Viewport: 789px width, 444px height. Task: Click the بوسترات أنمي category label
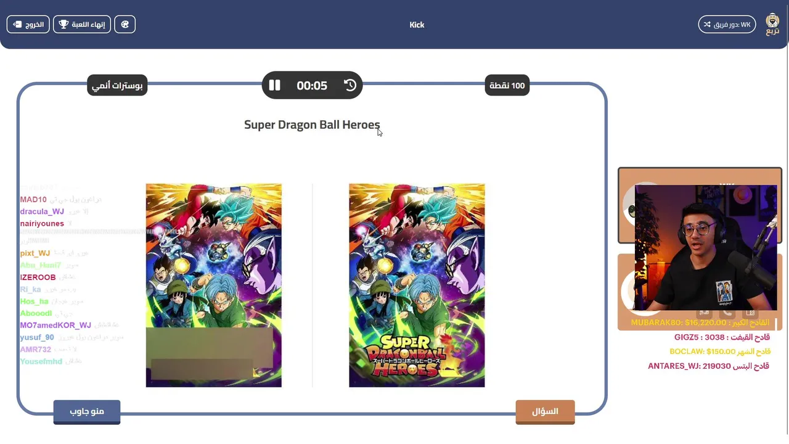117,85
